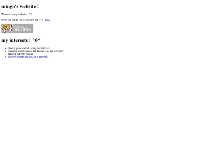Select the "watching variety shows" list item
The image size is (205, 154).
click(35, 51)
